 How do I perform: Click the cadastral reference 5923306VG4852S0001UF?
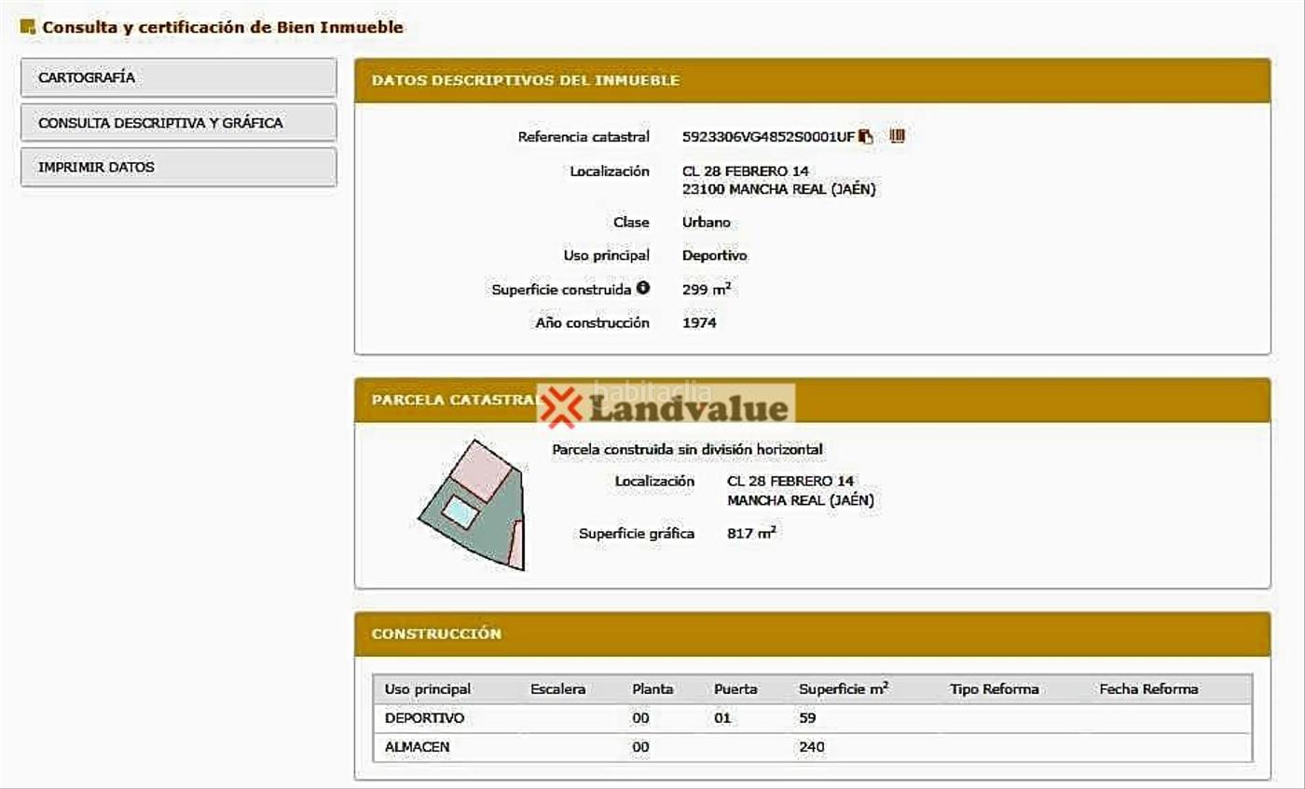[x=768, y=137]
